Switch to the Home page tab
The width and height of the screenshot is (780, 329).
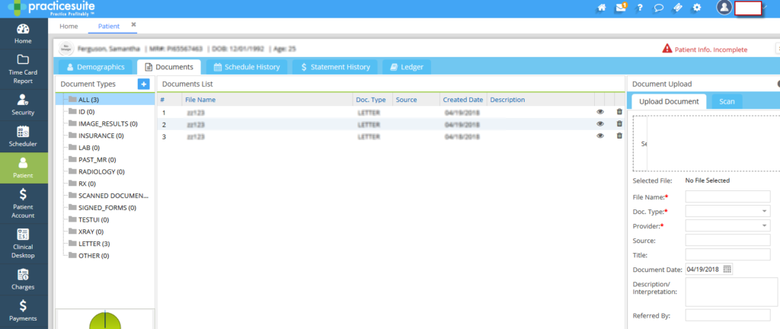click(69, 27)
